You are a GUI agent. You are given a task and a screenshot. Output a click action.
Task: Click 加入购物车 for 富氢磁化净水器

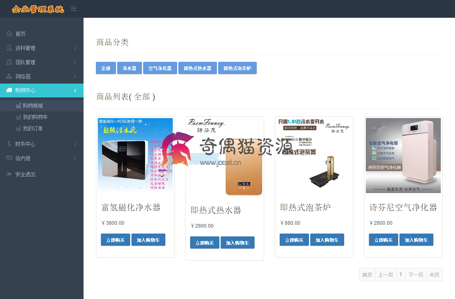pyautogui.click(x=148, y=240)
